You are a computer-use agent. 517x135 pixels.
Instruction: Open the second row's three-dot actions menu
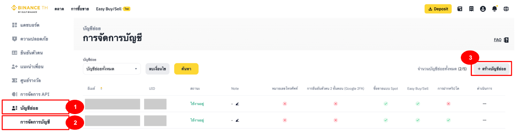484,120
